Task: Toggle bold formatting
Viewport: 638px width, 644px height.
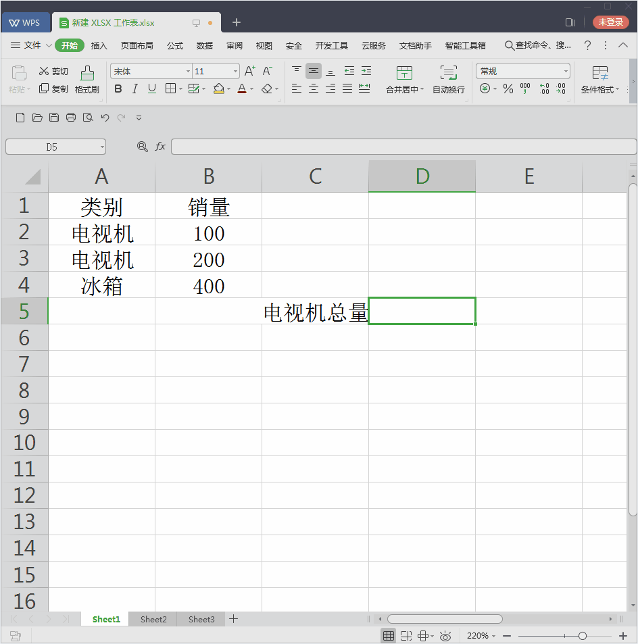Action: click(x=118, y=89)
